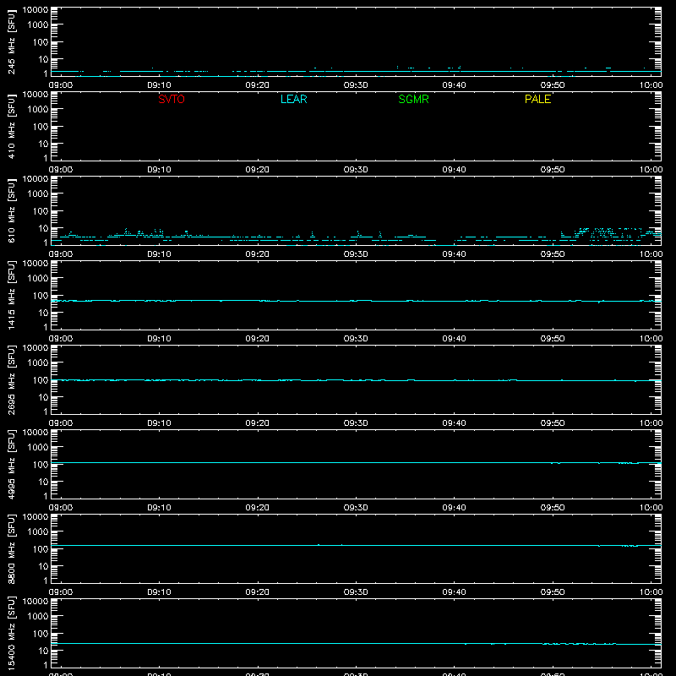Select the "1415 MHz [SFU]" axis title
This screenshot has height=676, width=676.
[x=12, y=295]
